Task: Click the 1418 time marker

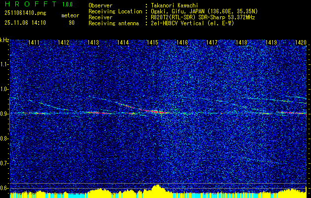Action: [x=241, y=42]
